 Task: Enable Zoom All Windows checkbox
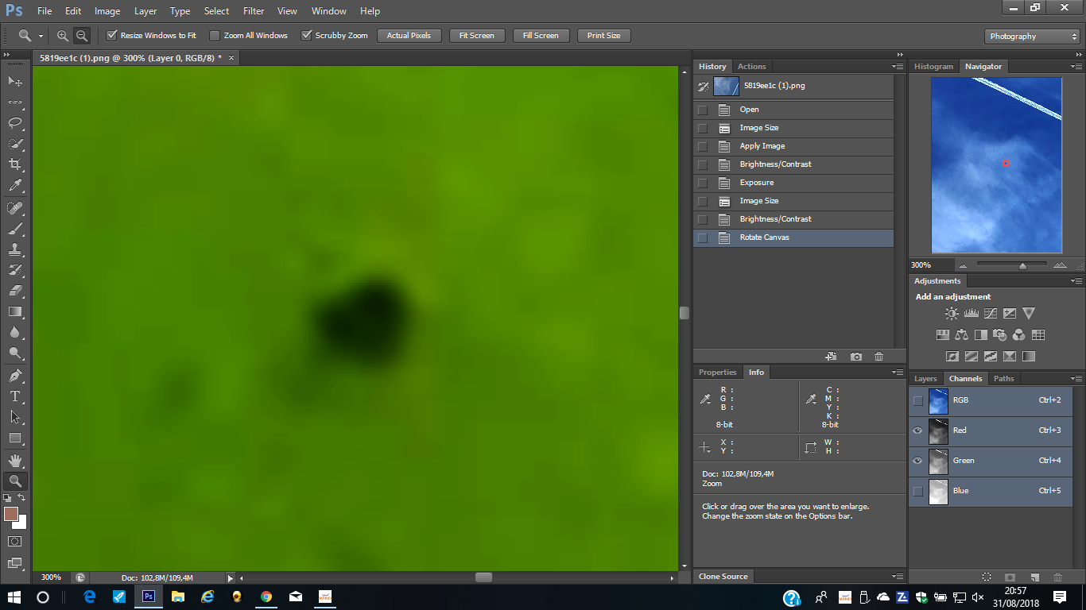pos(215,36)
